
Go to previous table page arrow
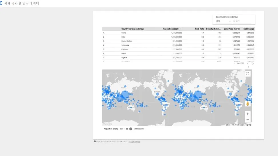(x=248, y=63)
